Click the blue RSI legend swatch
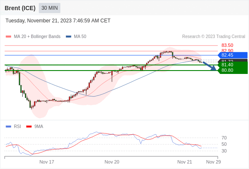 [x=8, y=127]
